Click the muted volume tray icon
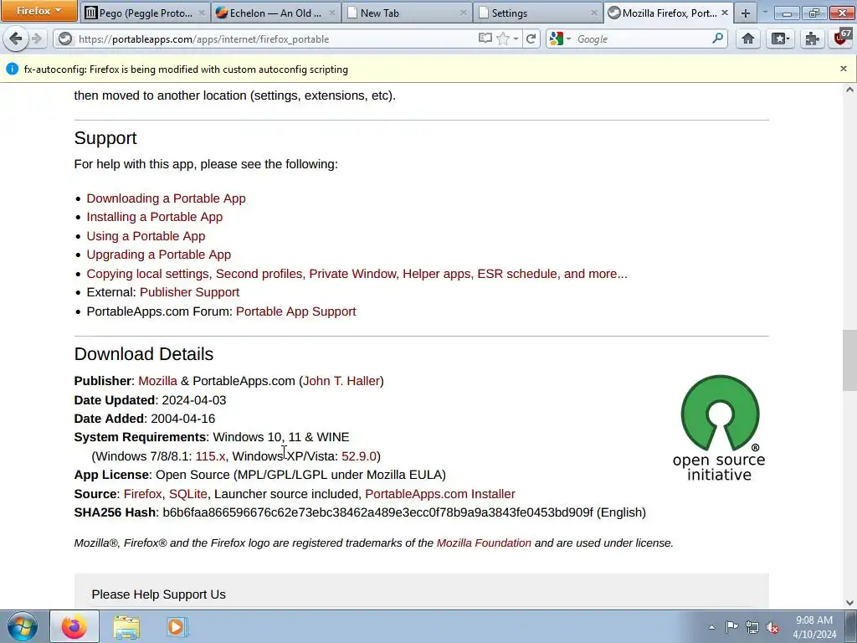Image resolution: width=857 pixels, height=643 pixels. (x=772, y=628)
